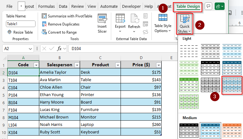Open the Price ($) column filter
The height and width of the screenshot is (139, 243).
click(x=158, y=65)
